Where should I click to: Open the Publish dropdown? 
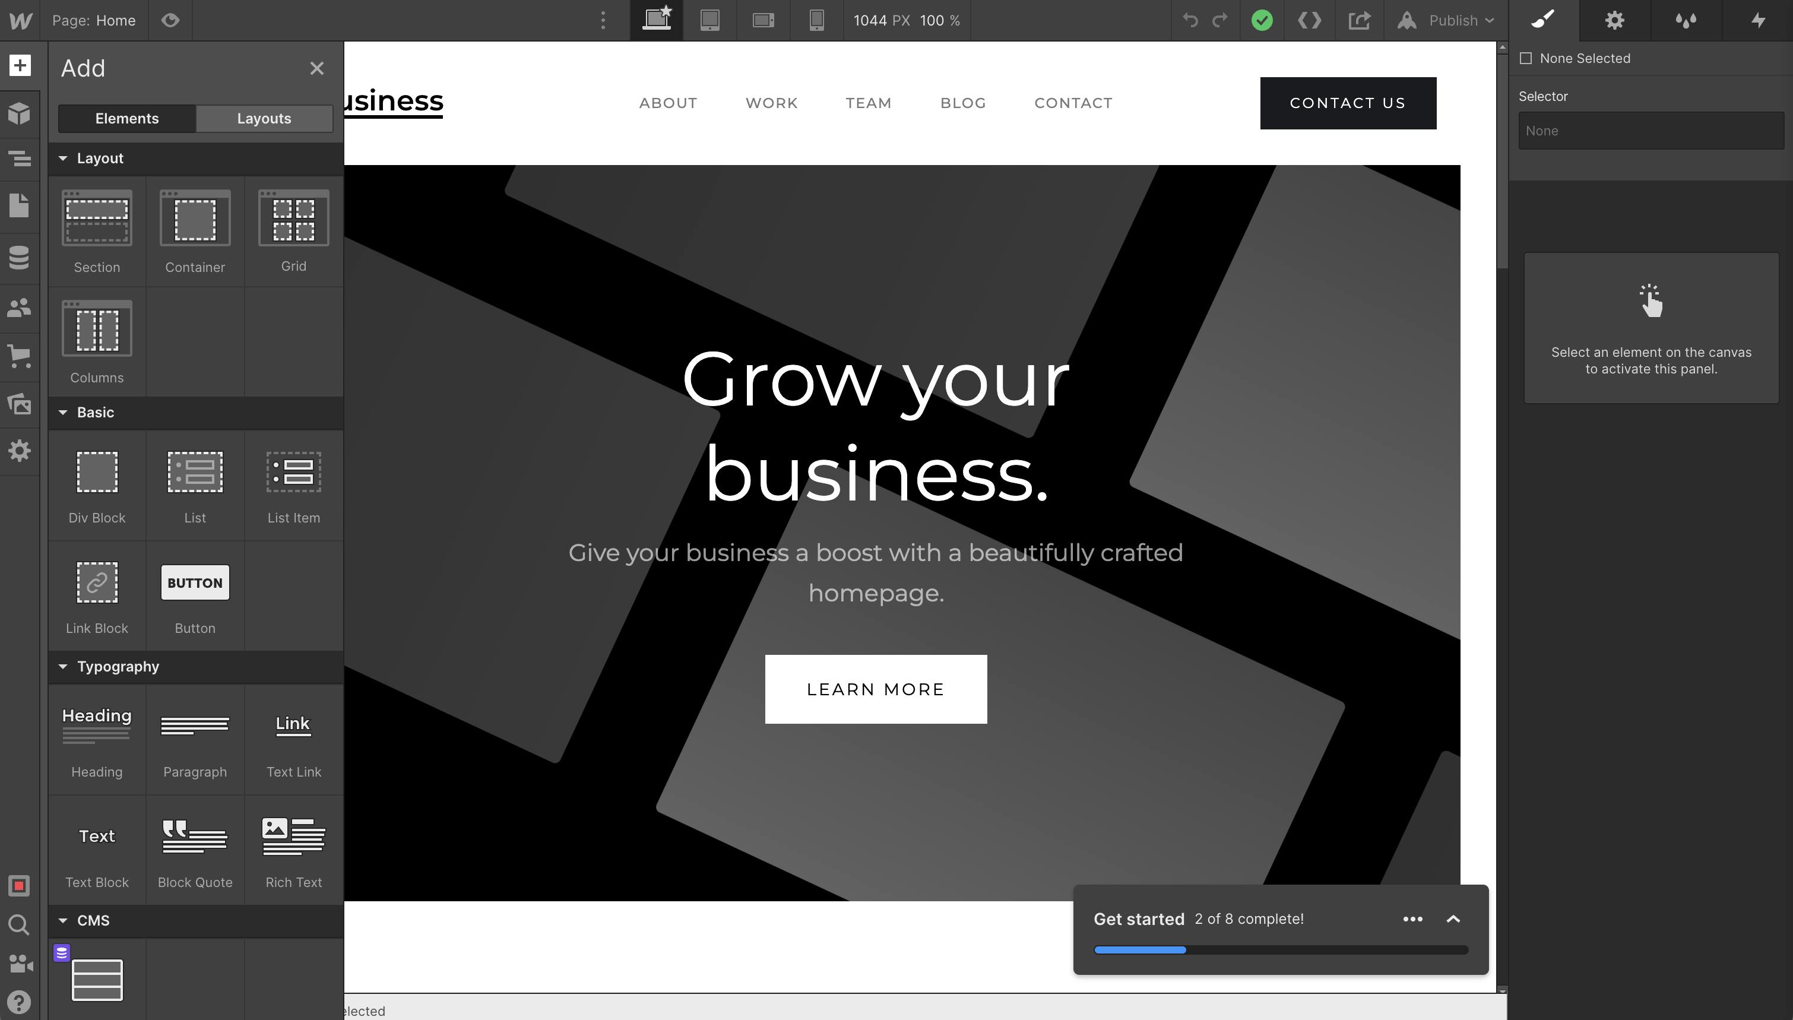[1446, 20]
